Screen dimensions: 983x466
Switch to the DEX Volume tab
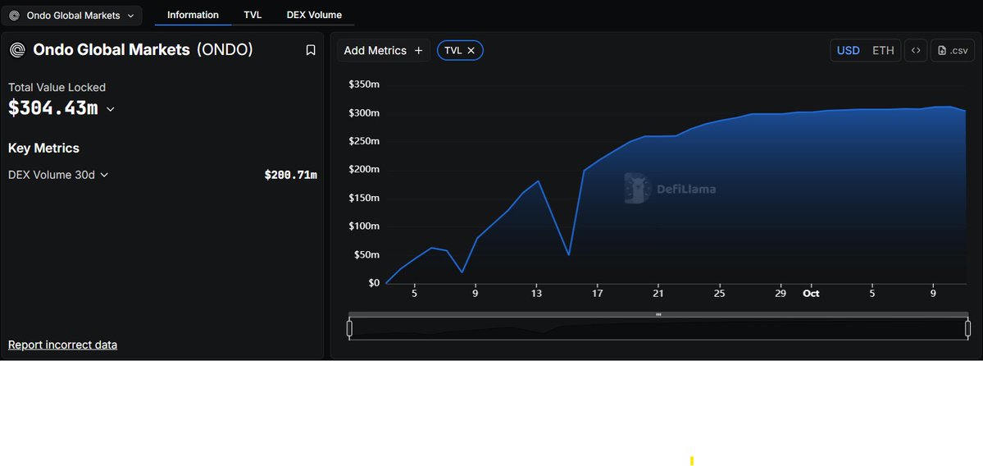point(314,15)
